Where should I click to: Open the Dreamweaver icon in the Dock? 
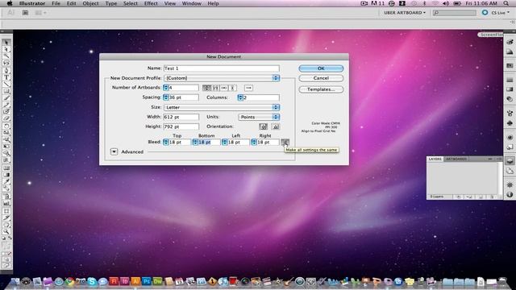coord(158,281)
